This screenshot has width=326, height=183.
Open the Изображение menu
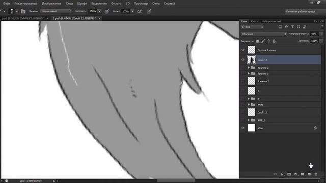tap(51, 4)
